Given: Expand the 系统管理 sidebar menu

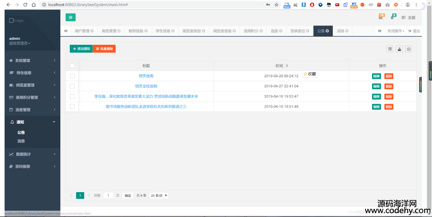Looking at the screenshot, I should coord(32,61).
